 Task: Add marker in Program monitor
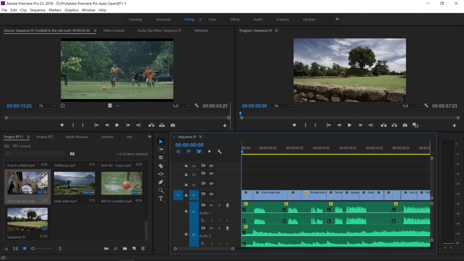tap(294, 125)
